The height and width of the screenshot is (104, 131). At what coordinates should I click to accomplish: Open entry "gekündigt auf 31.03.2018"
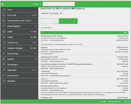pos(49,57)
